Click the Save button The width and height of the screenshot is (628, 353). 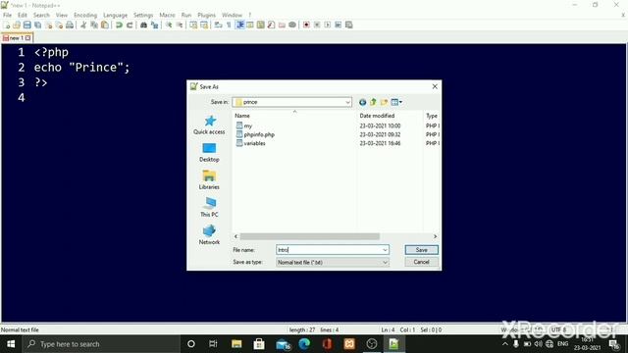point(421,250)
